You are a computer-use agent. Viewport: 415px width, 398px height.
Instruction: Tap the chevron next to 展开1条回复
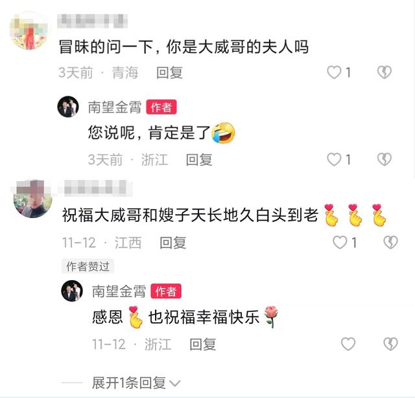pyautogui.click(x=174, y=383)
